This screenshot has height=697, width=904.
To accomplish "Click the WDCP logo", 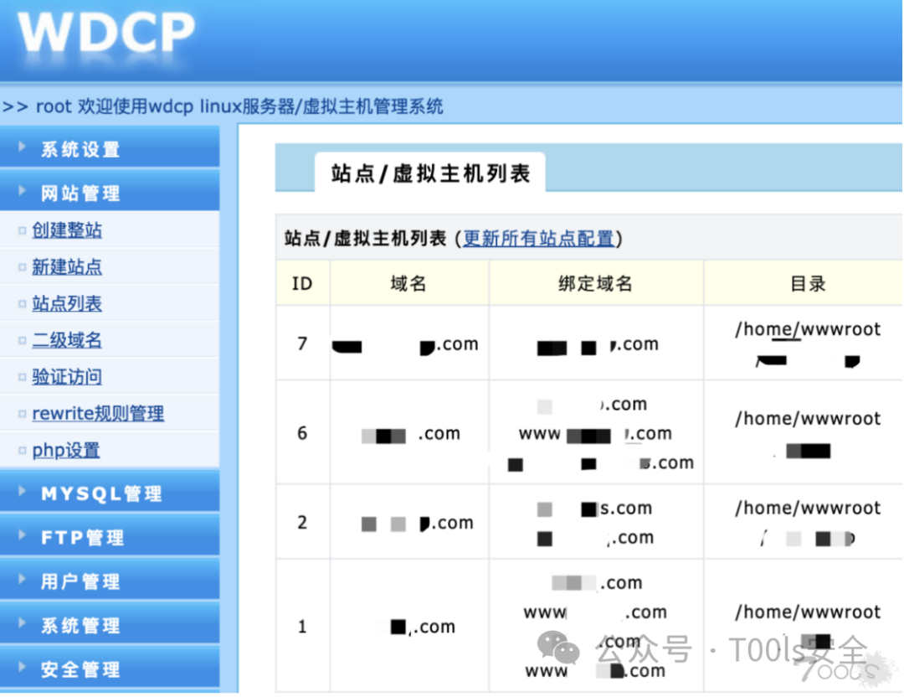I will tap(106, 33).
